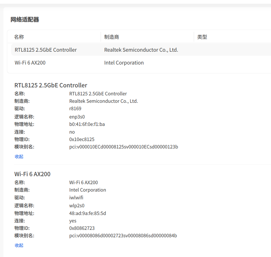The width and height of the screenshot is (271, 257).
Task: Click the enp3s0 logical name value
Action: (77, 117)
